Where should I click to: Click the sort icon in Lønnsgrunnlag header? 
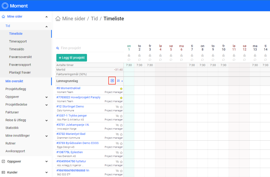coord(118,81)
